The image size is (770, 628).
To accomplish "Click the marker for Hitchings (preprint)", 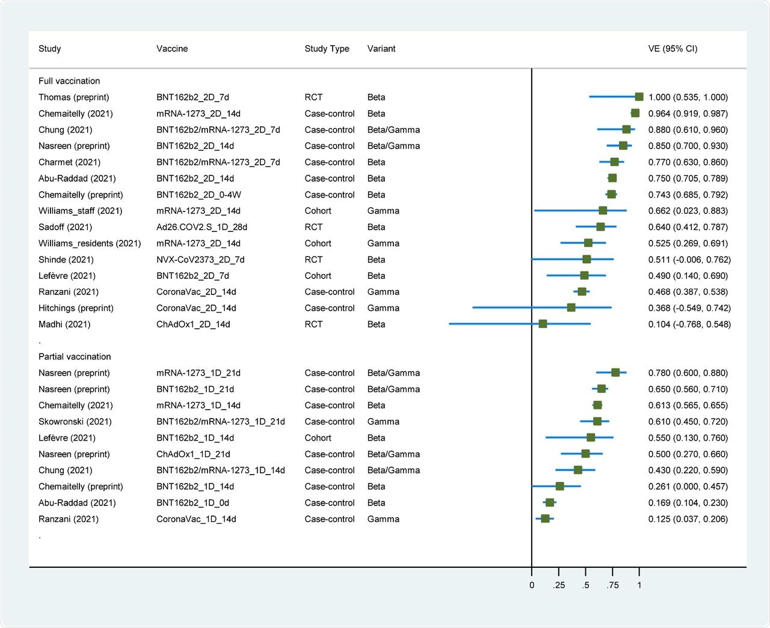I will [x=570, y=308].
